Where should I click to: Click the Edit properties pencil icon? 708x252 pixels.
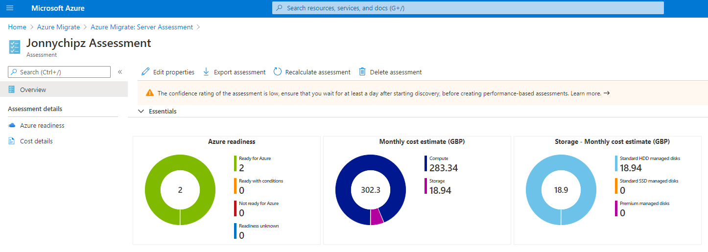[x=145, y=72]
